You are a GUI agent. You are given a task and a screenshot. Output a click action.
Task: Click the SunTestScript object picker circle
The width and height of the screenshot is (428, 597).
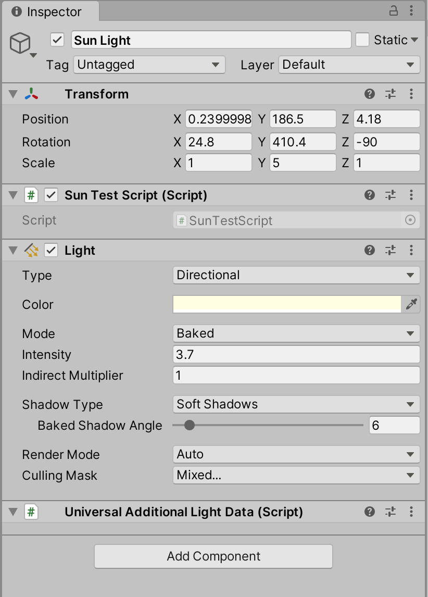tap(410, 220)
